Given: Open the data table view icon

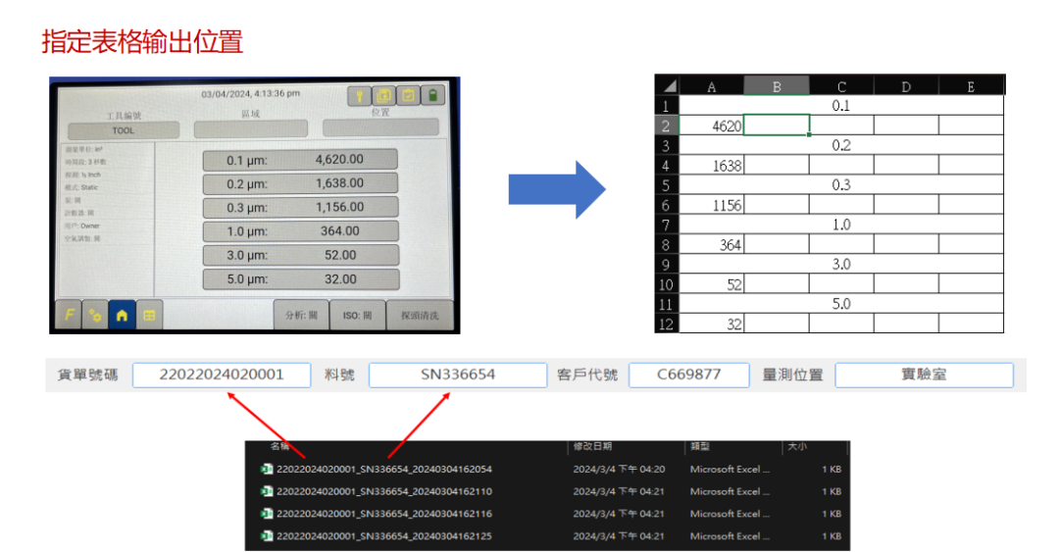Looking at the screenshot, I should point(149,315).
